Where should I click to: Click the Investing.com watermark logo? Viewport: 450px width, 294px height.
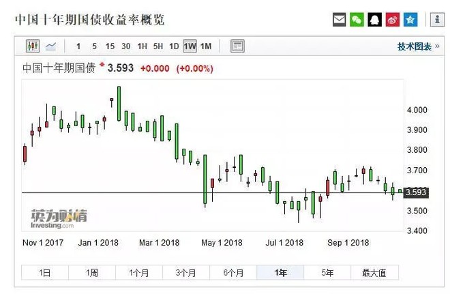pyautogui.click(x=59, y=218)
